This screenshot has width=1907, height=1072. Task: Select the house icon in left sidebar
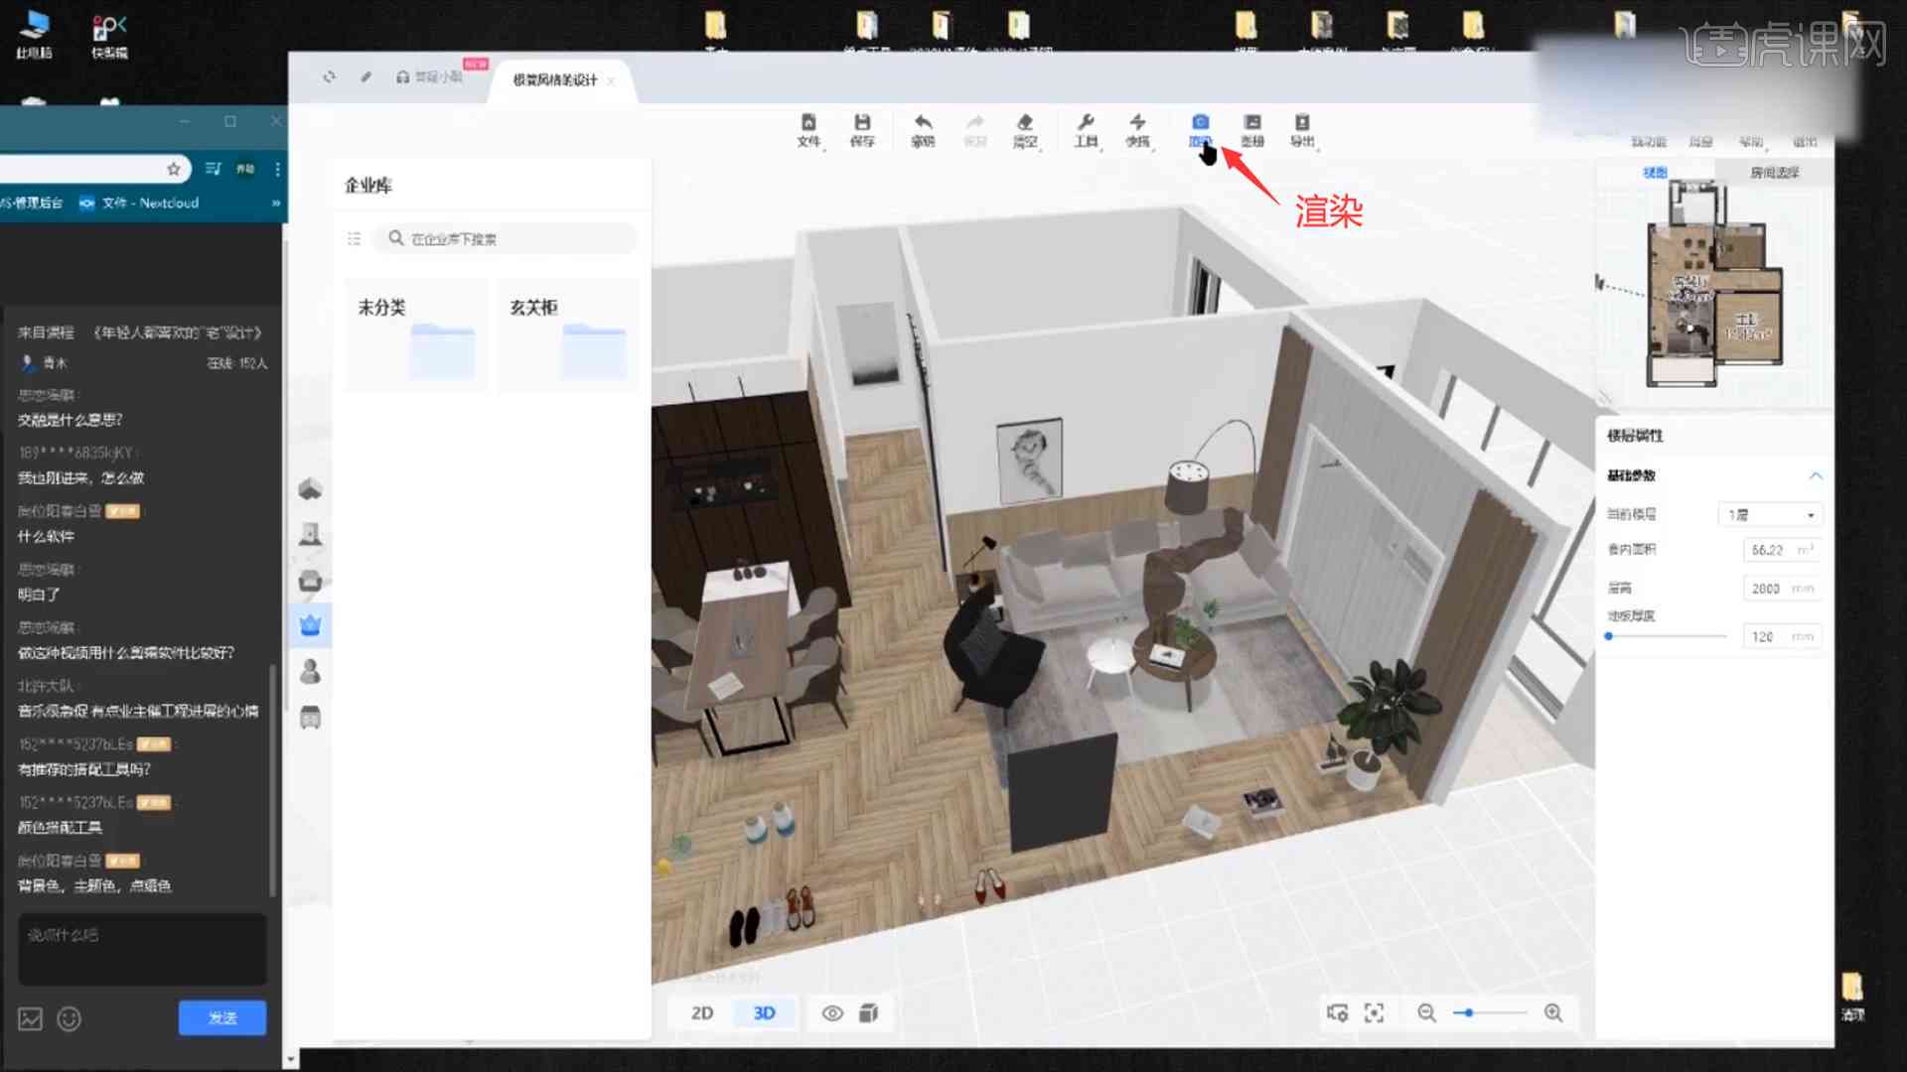pos(310,488)
